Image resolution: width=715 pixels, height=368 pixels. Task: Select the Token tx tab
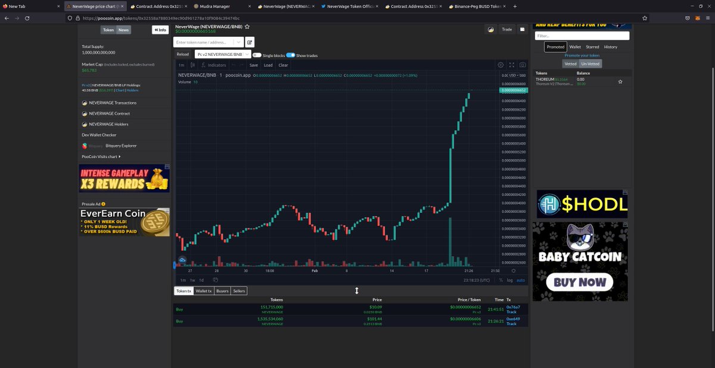[184, 291]
